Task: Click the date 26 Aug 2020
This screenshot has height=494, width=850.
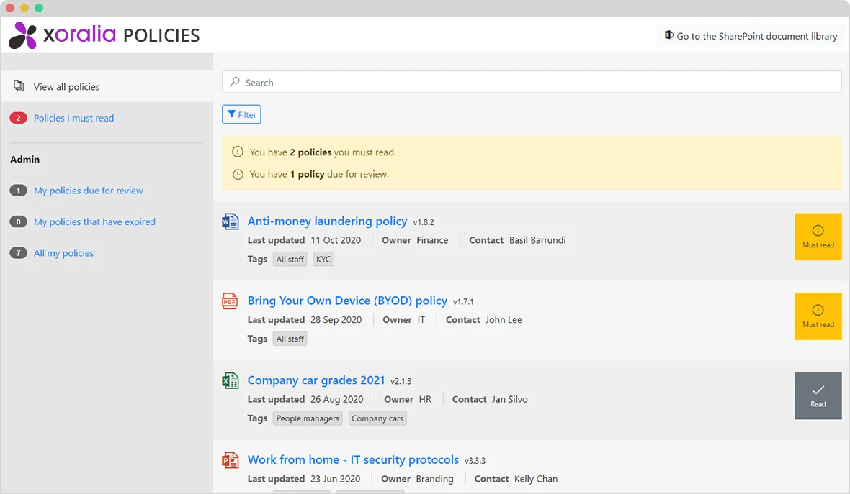Action: (336, 399)
